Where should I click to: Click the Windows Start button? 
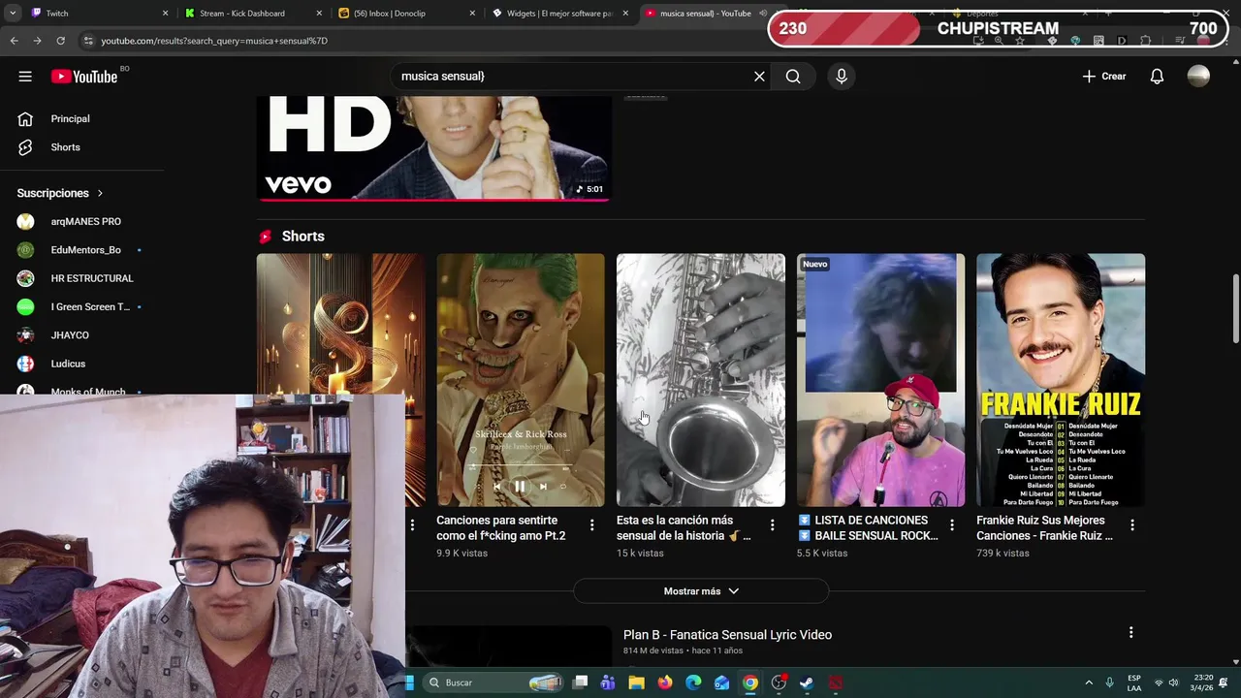(x=410, y=682)
